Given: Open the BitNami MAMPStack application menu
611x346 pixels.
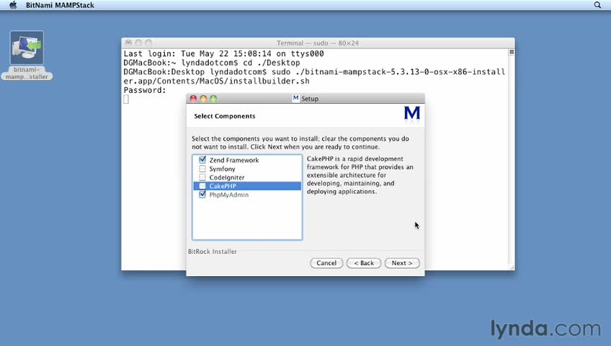Looking at the screenshot, I should click(60, 5).
